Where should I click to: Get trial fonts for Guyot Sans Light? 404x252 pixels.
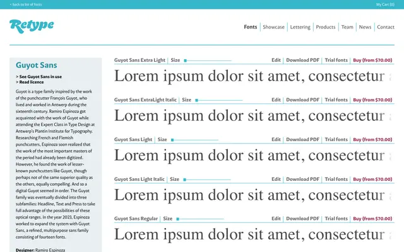pos(336,139)
